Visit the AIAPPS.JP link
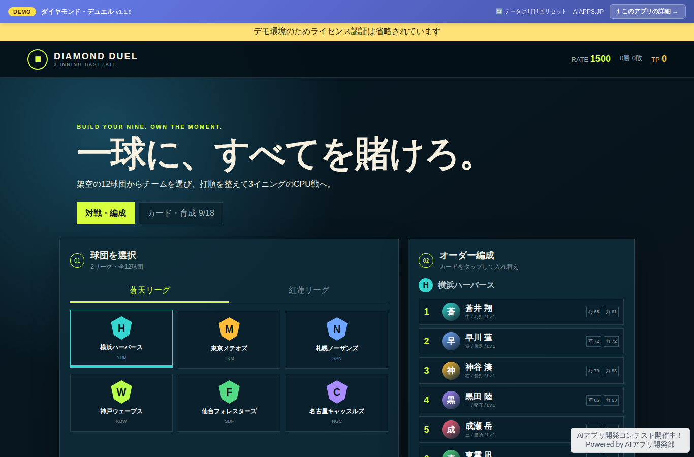694x457 pixels. point(588,11)
